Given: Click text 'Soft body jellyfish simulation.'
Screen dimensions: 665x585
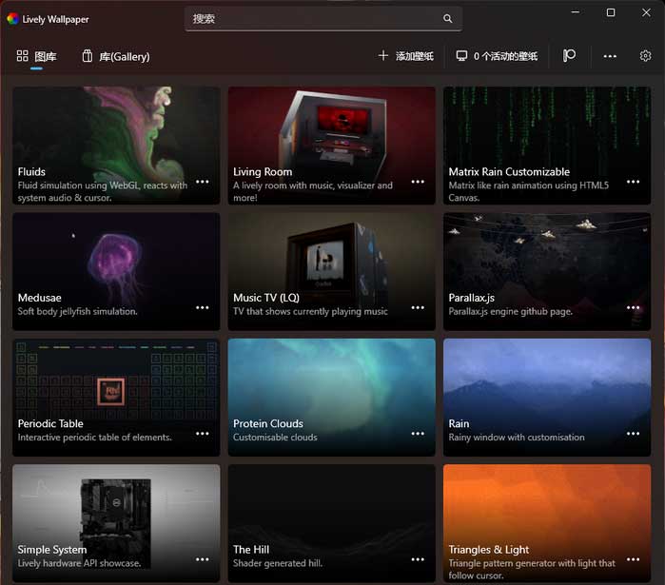Looking at the screenshot, I should pyautogui.click(x=78, y=311).
